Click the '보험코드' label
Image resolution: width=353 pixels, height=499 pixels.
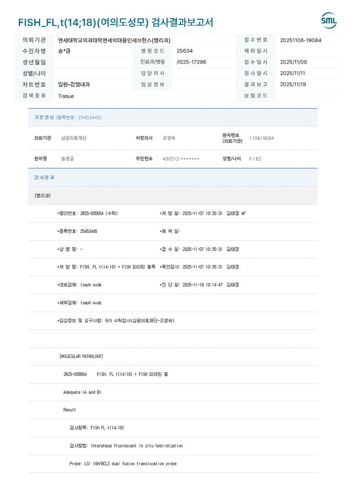click(x=256, y=96)
